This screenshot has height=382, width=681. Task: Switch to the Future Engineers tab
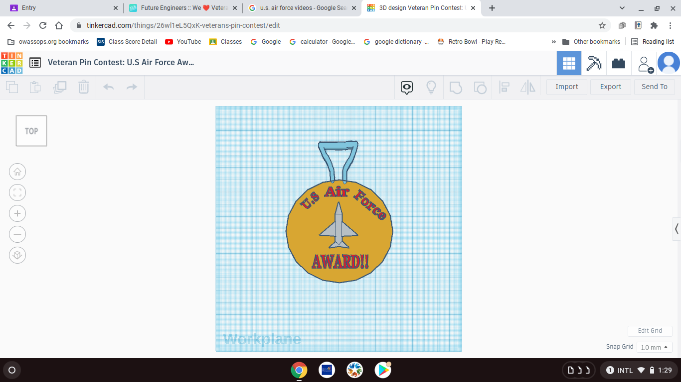(x=182, y=8)
